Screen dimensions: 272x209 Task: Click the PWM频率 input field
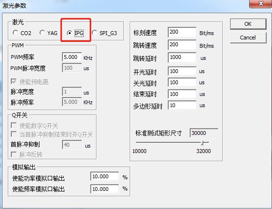(x=72, y=57)
